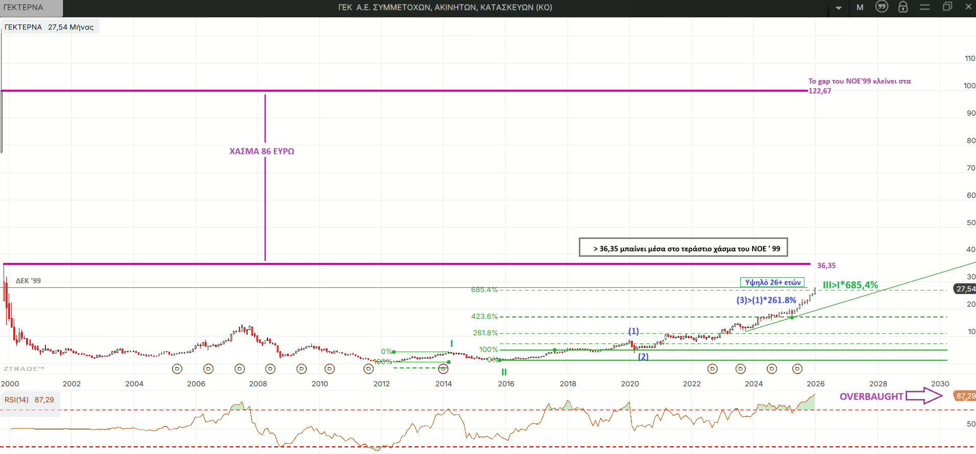Click the dividend marker D near 2012
The image size is (976, 454).
point(369,368)
